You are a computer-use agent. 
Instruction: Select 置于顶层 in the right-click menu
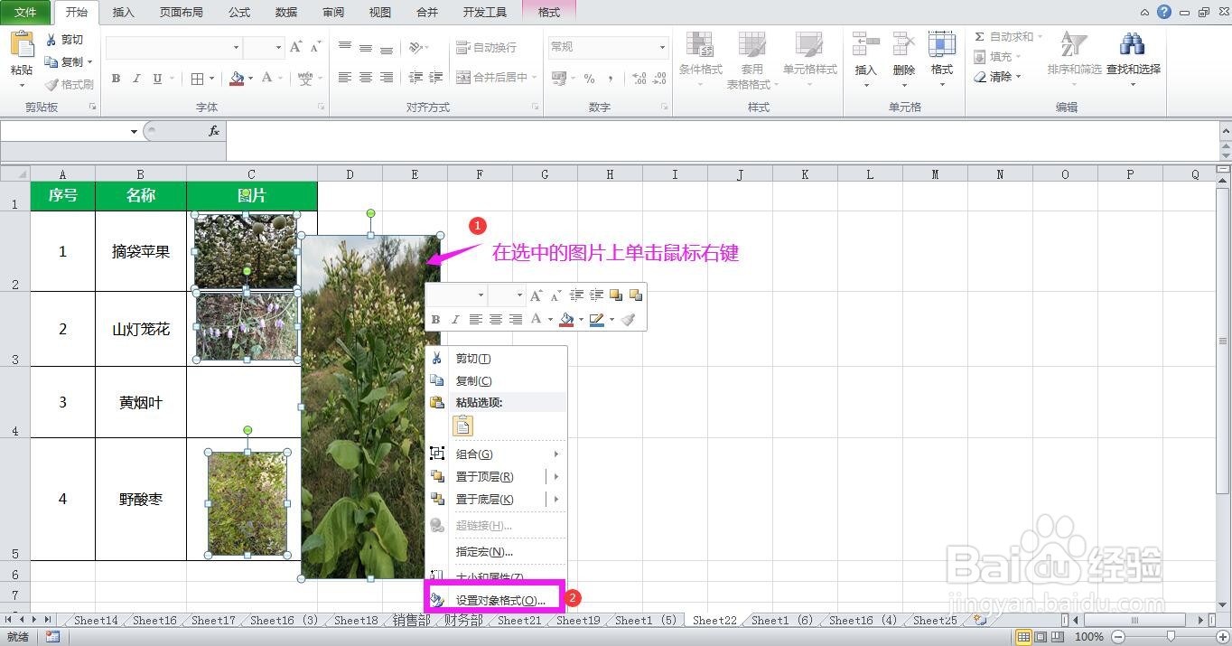point(484,476)
